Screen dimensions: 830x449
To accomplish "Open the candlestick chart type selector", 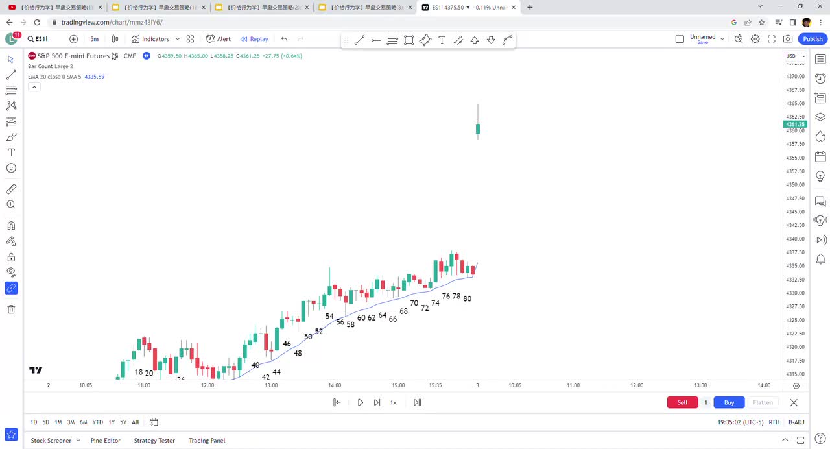I will 115,39.
